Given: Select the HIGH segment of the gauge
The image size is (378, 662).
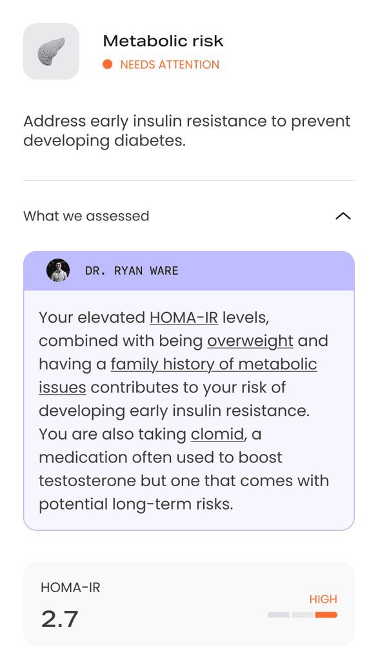Looking at the screenshot, I should (326, 614).
